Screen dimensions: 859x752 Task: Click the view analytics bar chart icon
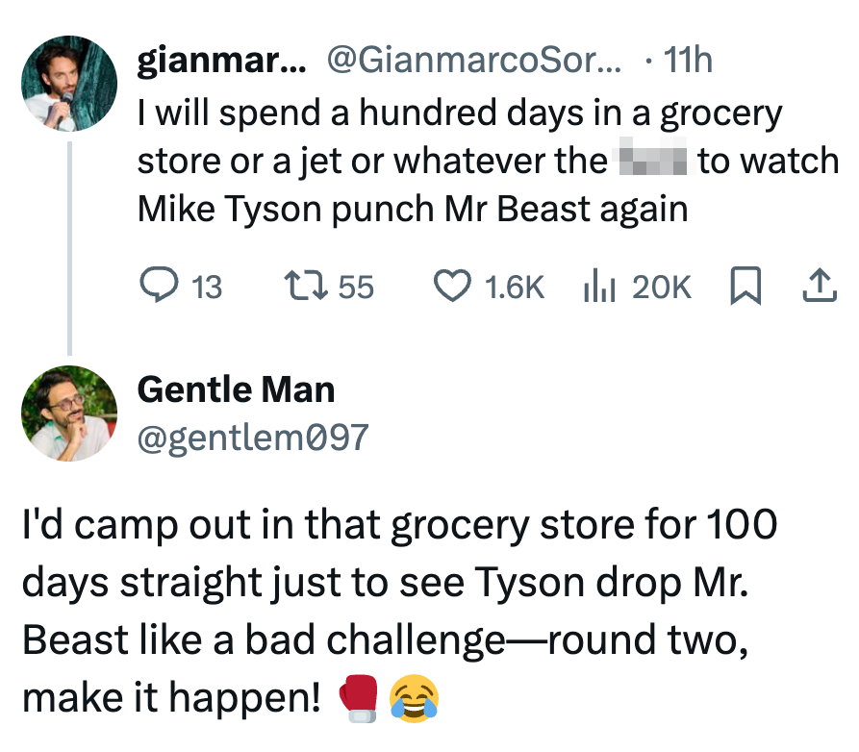(x=600, y=286)
